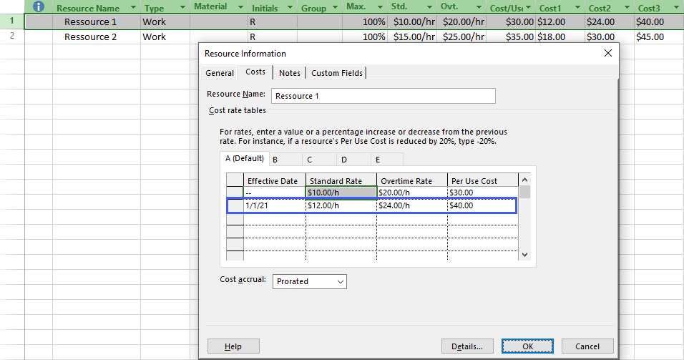Click the OK button
Image resolution: width=684 pixels, height=360 pixels.
[x=527, y=346]
